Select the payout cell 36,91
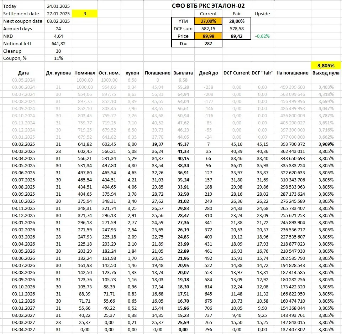The height and width of the screenshot is (334, 342). pos(183,173)
